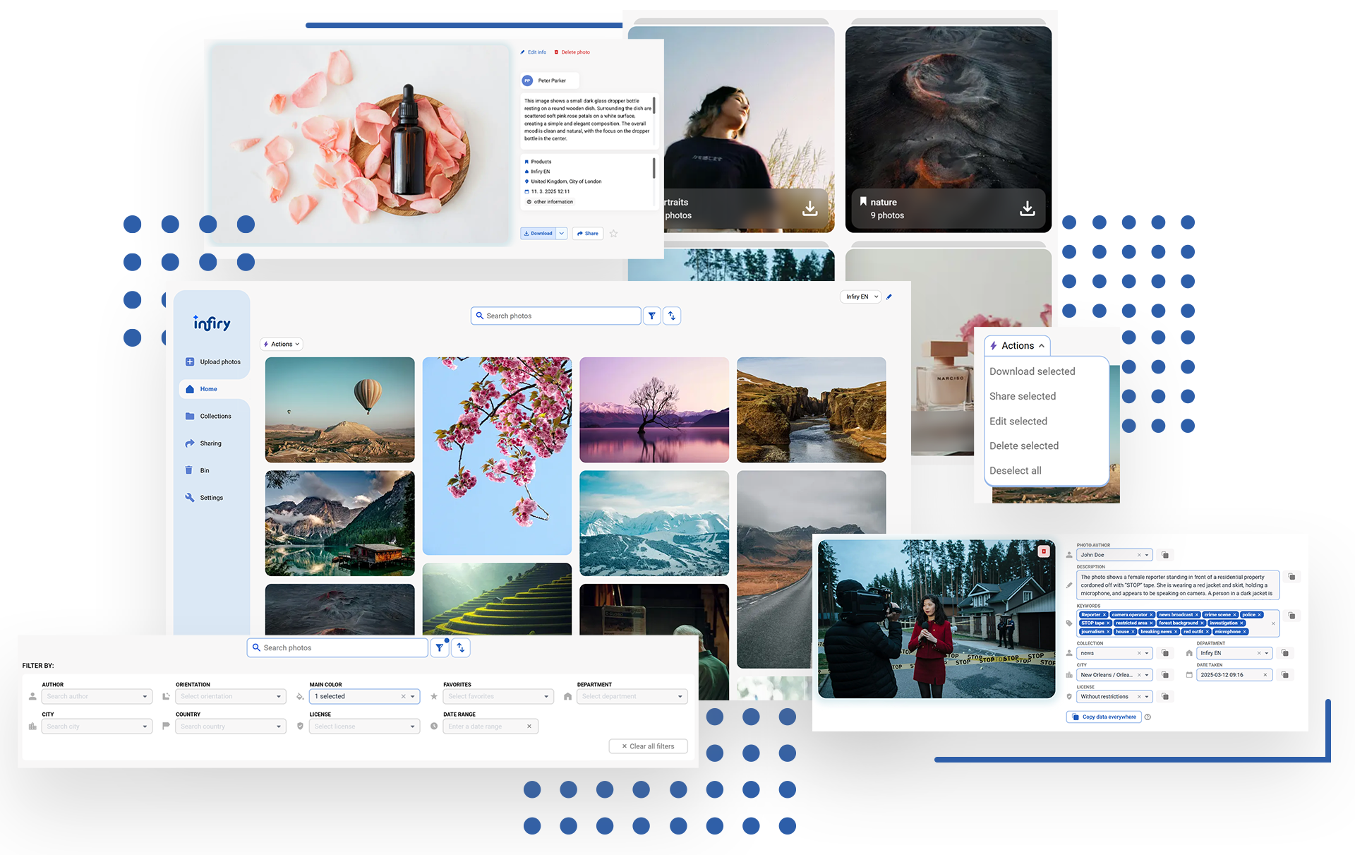
Task: Click the Clear all filters button
Action: click(648, 746)
